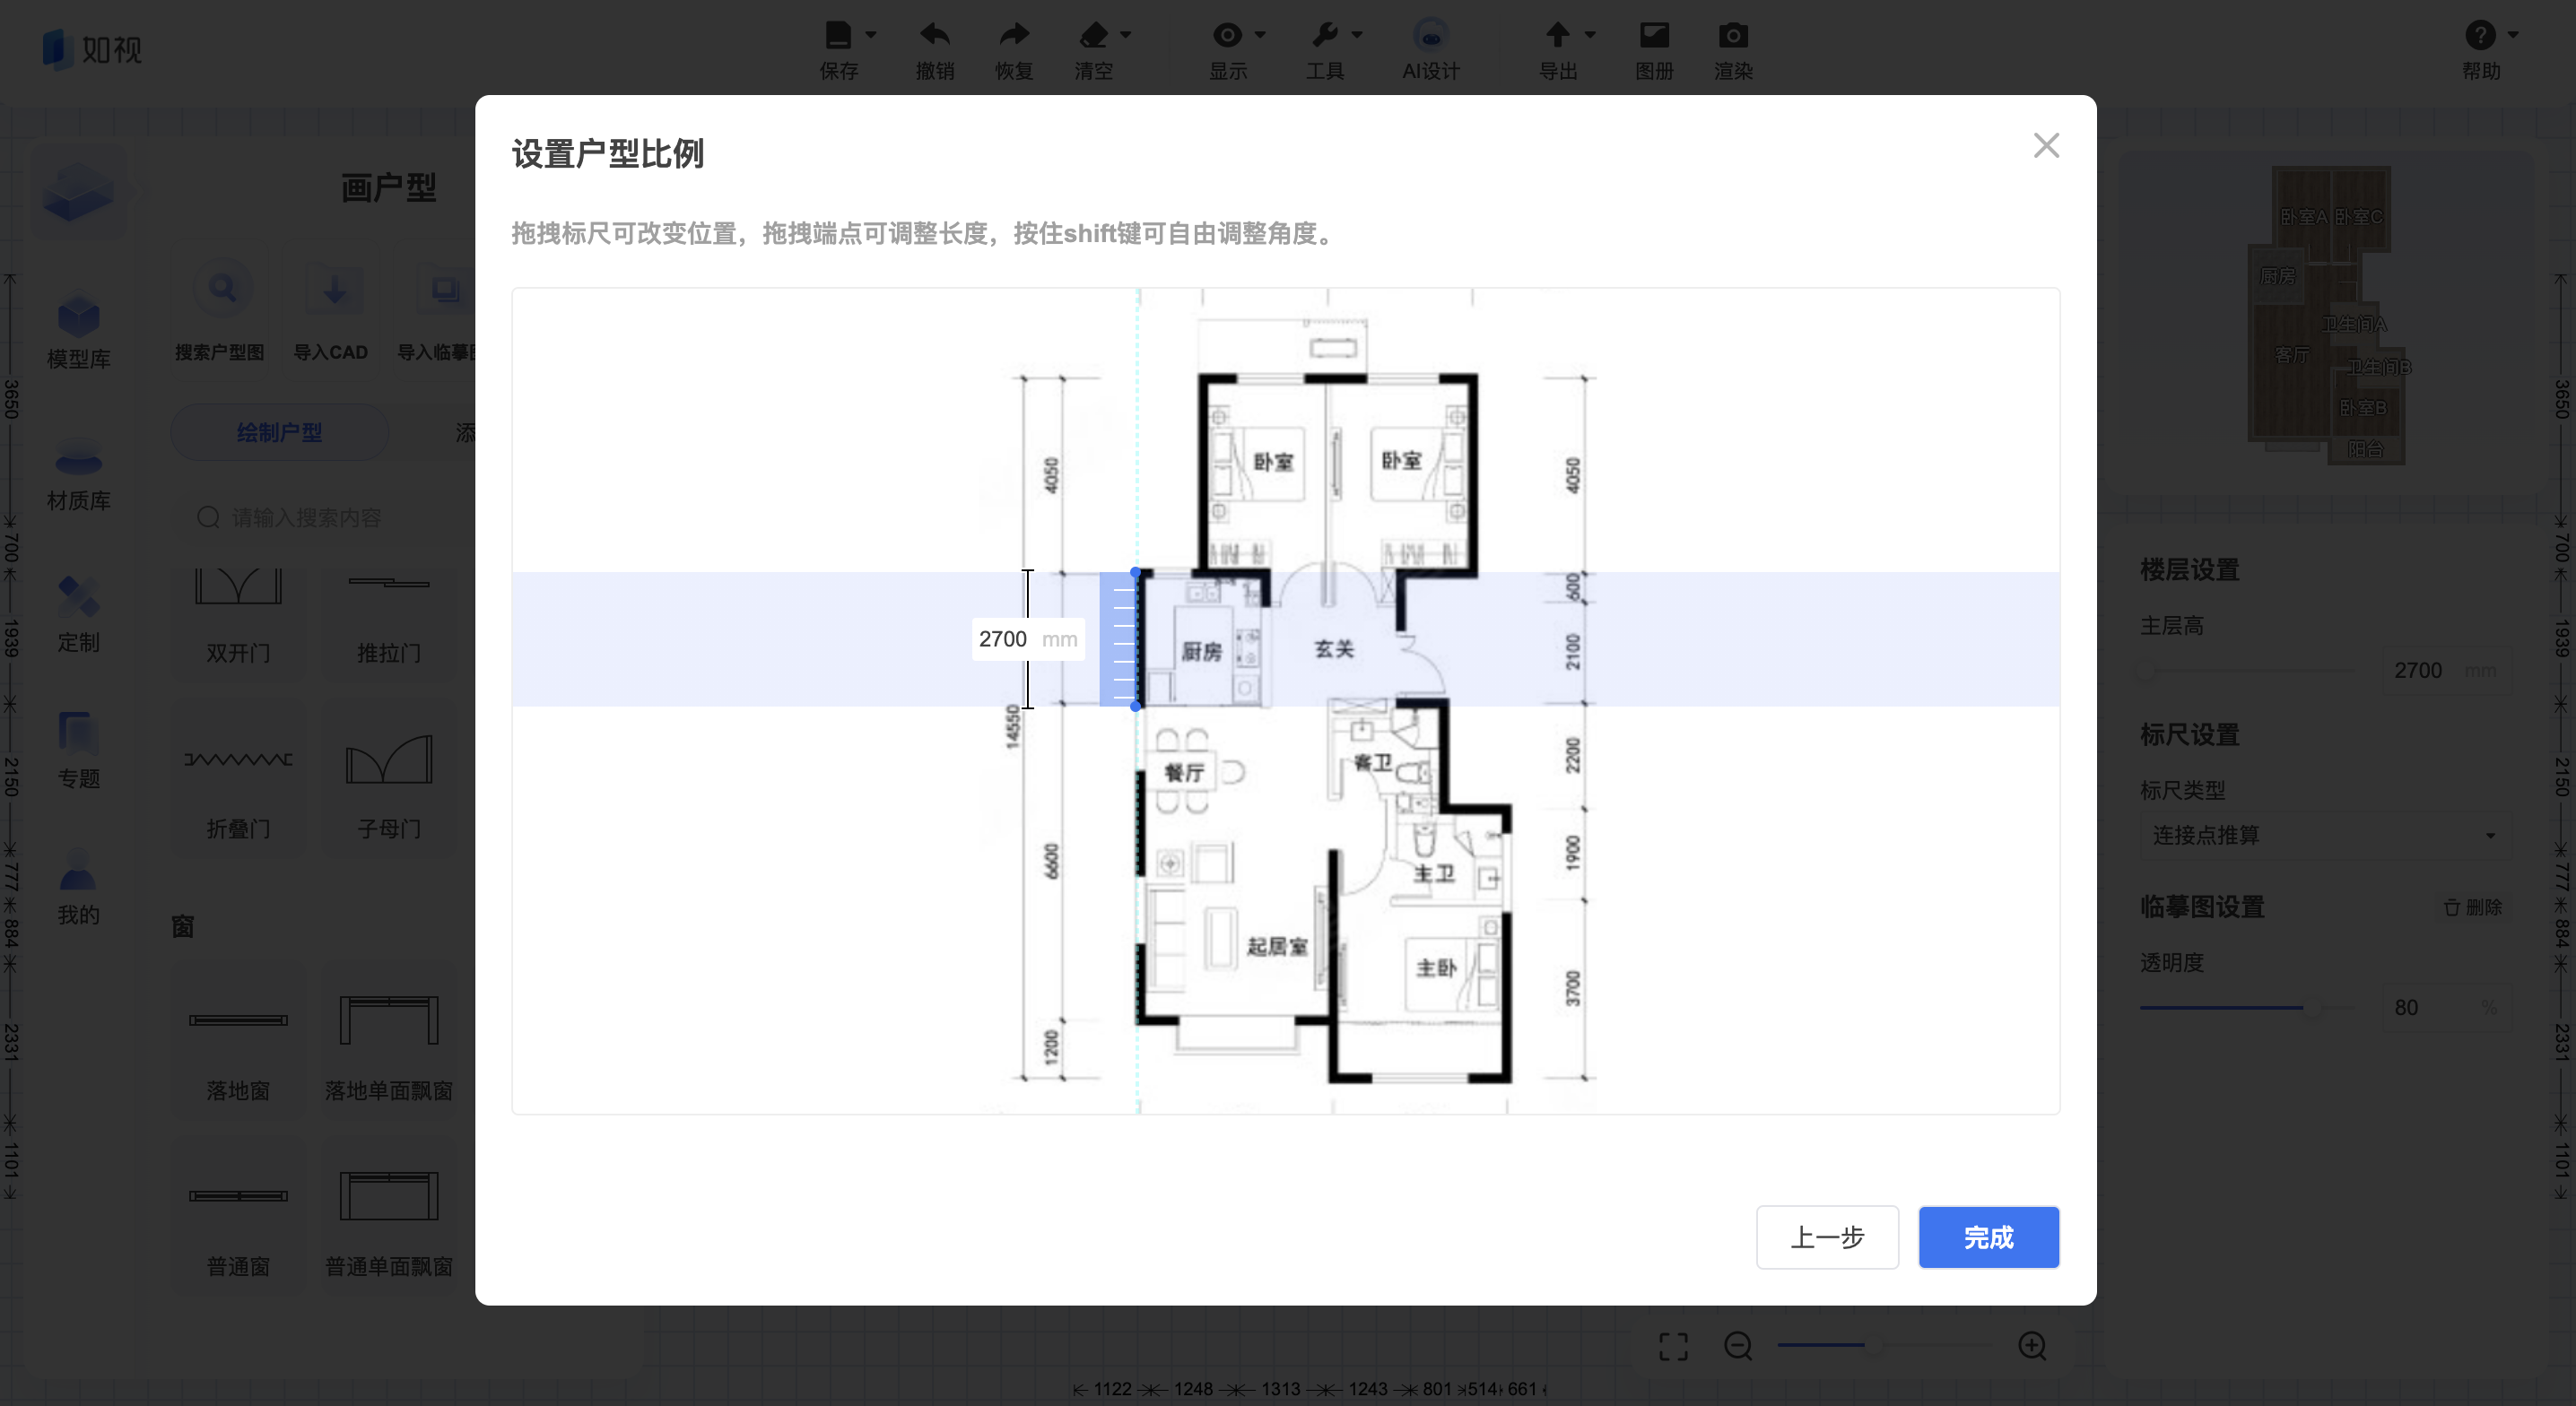The width and height of the screenshot is (2576, 1406).
Task: Expand the 清空 dropdown arrow
Action: 1126,35
